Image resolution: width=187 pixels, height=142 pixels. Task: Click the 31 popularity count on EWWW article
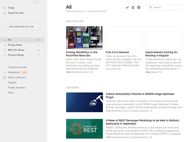point(108,111)
